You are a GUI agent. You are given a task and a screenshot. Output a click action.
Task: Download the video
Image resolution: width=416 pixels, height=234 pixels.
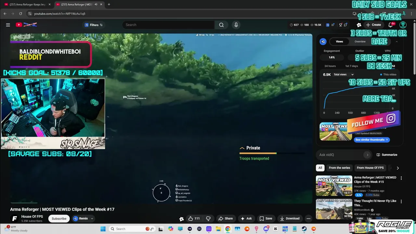click(x=290, y=218)
